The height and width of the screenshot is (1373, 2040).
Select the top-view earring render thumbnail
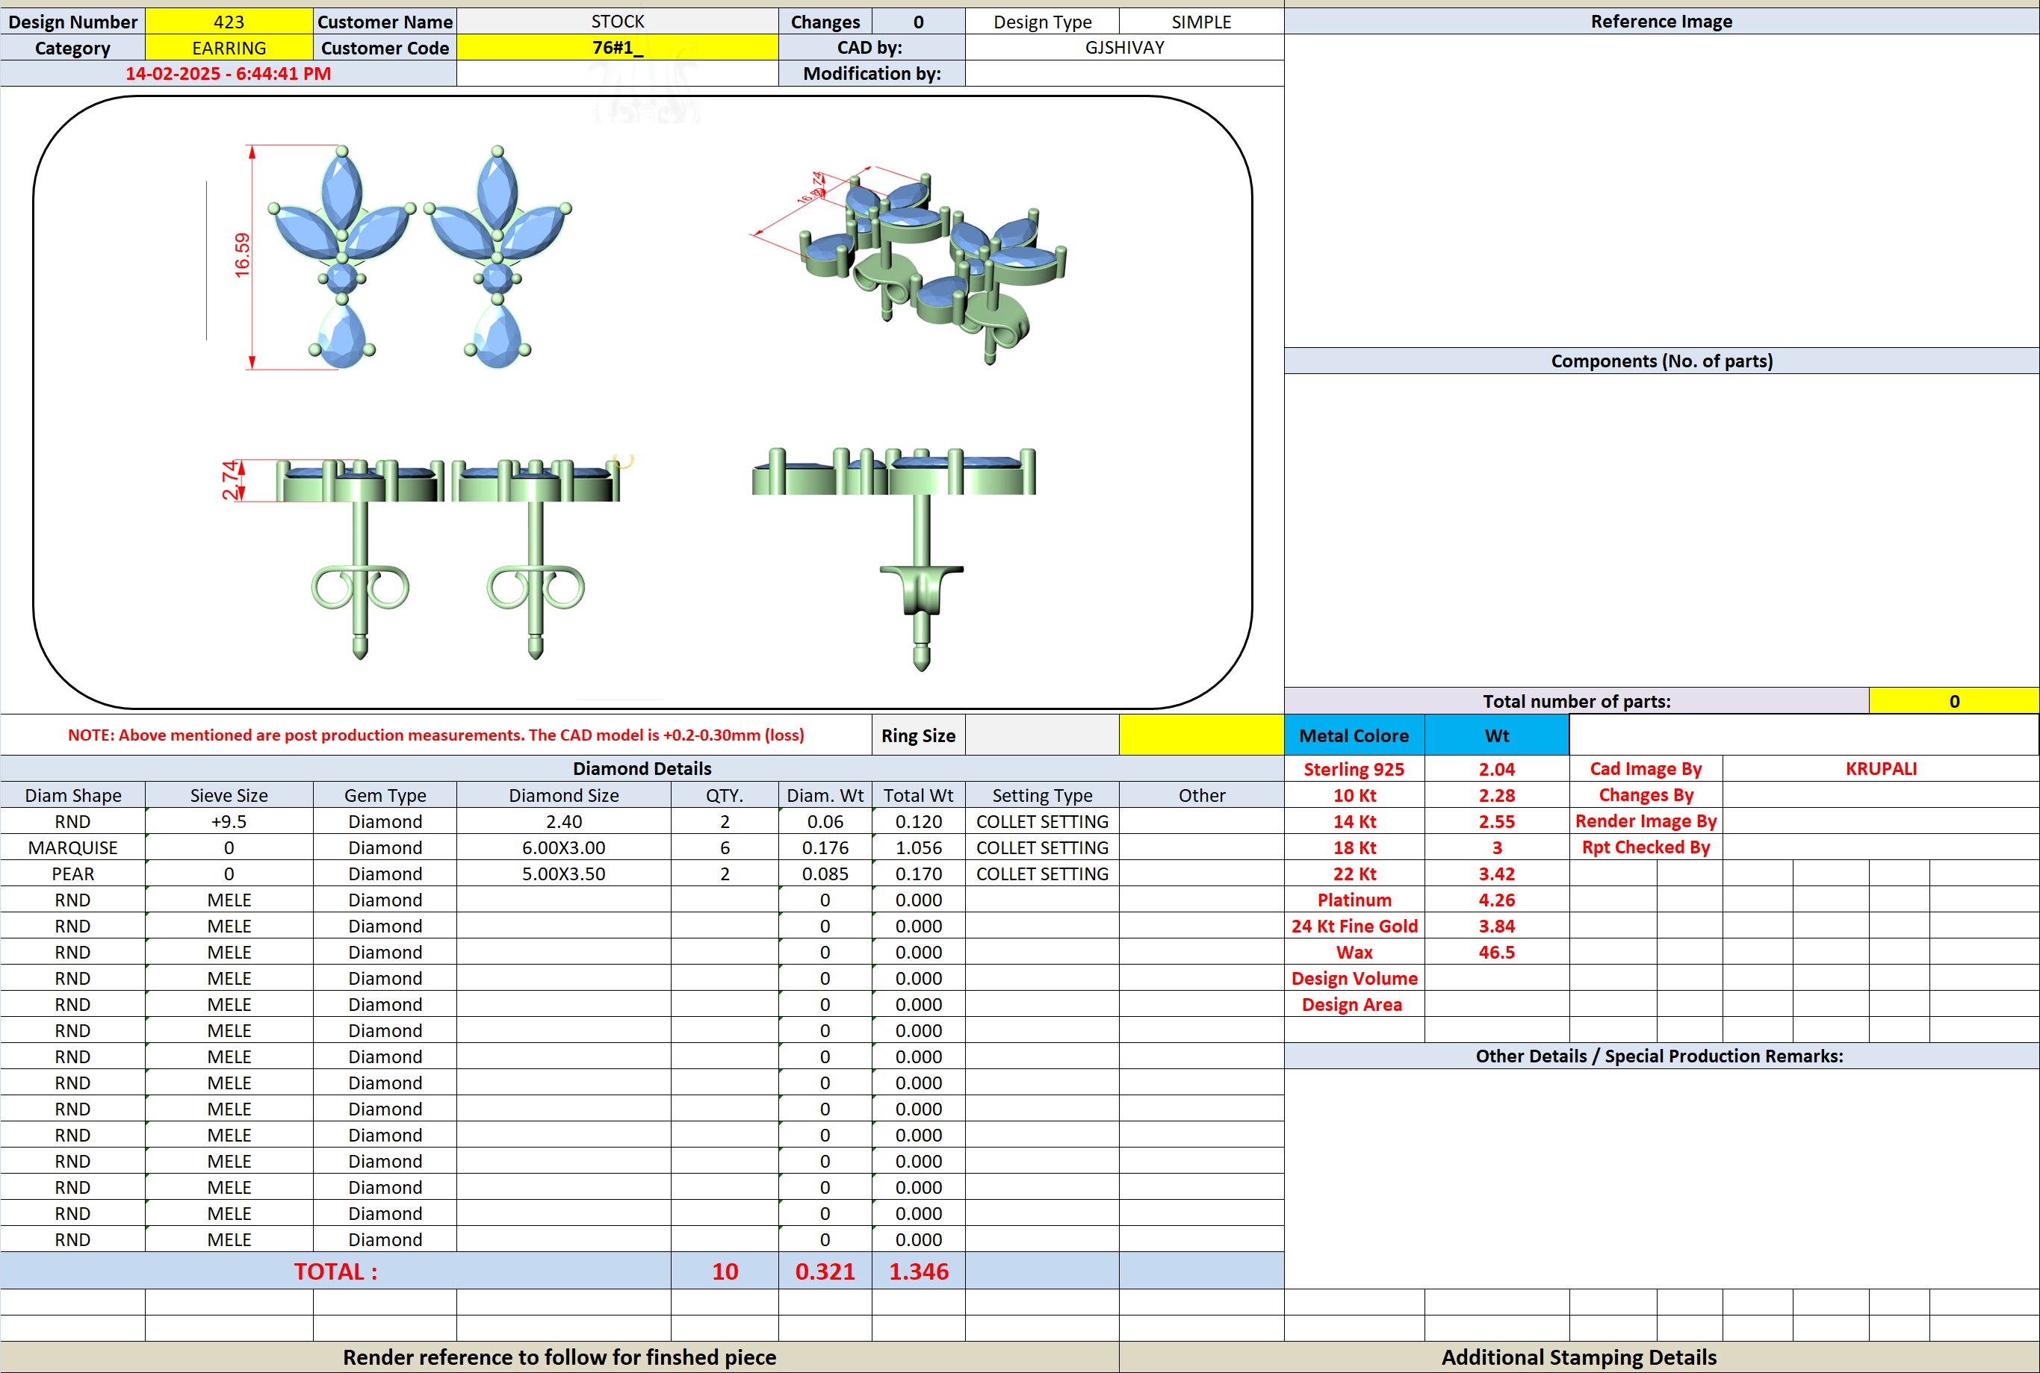[421, 258]
